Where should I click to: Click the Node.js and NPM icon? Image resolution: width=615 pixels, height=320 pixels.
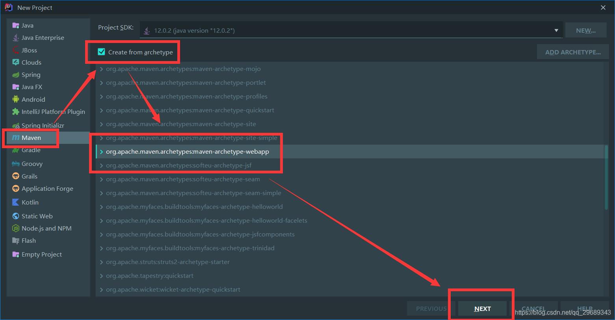(x=16, y=228)
